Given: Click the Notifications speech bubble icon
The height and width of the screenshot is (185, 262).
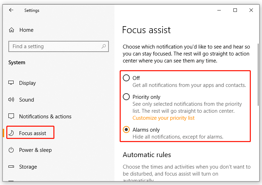Looking at the screenshot, I should coord(11,116).
